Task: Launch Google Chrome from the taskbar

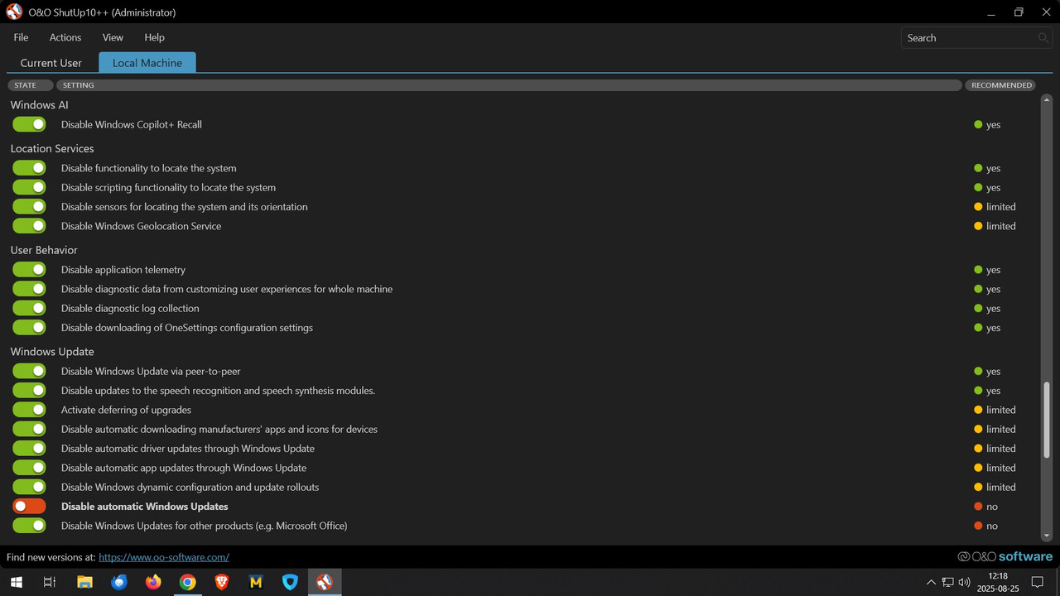Action: coord(188,582)
